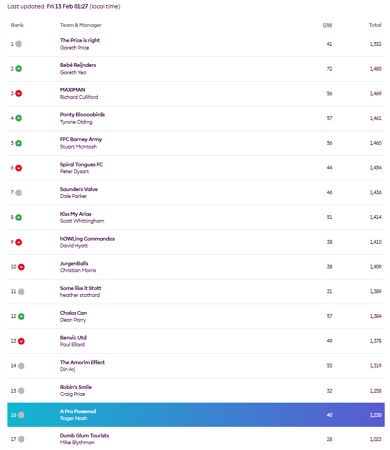390x450 pixels.
Task: Click grey dot next to rank 1
Action: click(18, 44)
